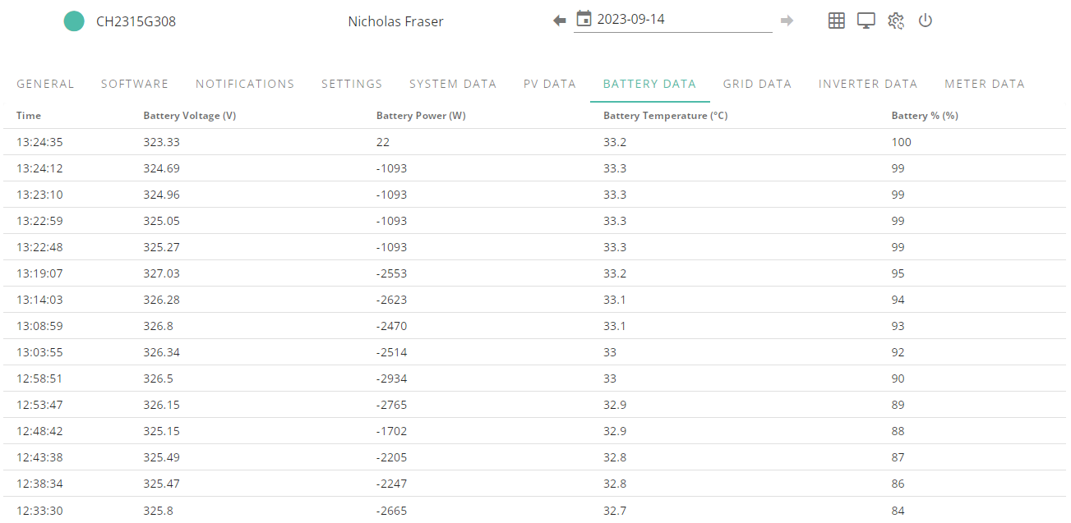
Task: Select voltage value 324.69
Action: pos(161,168)
